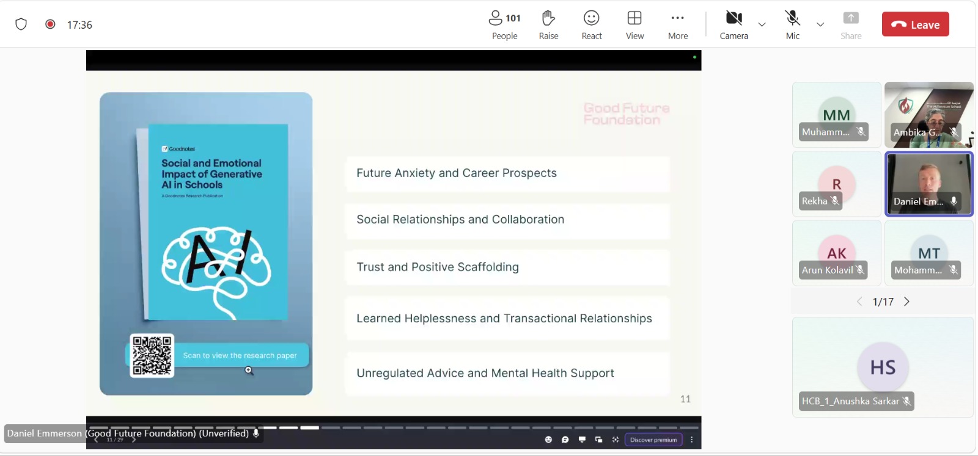The image size is (978, 456).
Task: Open the React emoji menu
Action: click(591, 25)
